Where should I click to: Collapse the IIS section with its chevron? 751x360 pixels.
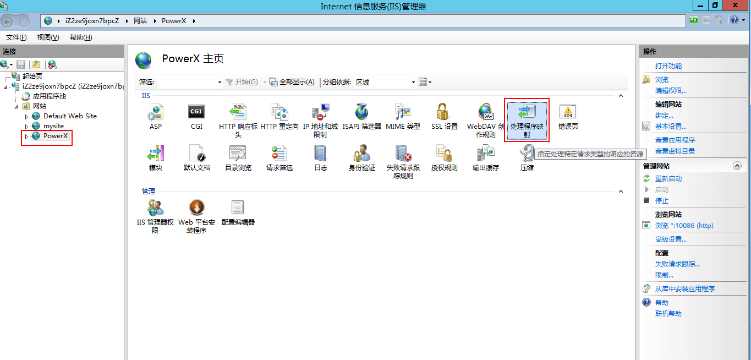pyautogui.click(x=621, y=95)
